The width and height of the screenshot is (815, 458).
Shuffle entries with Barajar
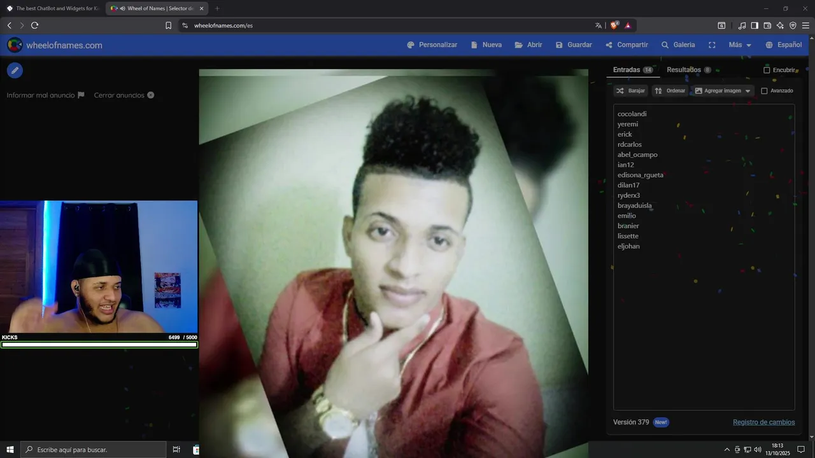630,91
